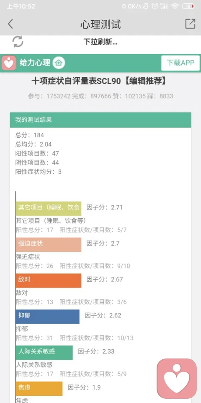Screen dimensions: 201x403
Task: Select the green 人际关系敏感 bar
Action: [44, 352]
